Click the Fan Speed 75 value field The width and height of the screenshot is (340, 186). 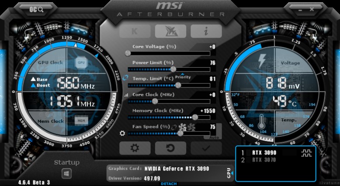pyautogui.click(x=213, y=127)
